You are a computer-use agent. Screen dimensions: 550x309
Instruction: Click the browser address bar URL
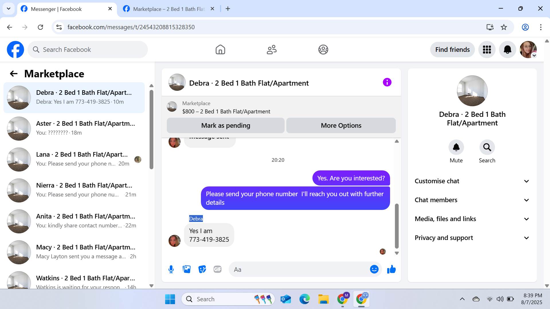(131, 27)
